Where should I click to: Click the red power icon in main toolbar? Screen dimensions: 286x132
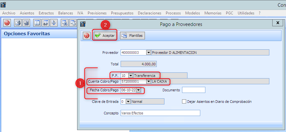[x=7, y=23]
